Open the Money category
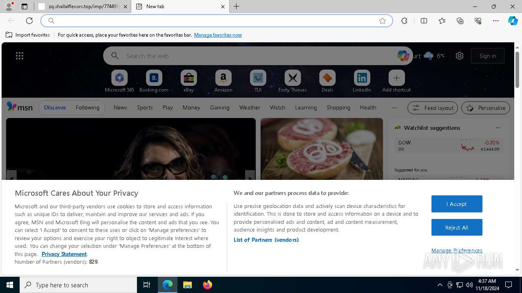 click(x=191, y=107)
